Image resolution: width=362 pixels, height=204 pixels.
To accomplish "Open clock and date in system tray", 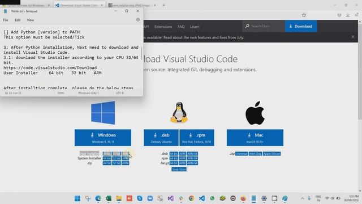I will [351, 198].
